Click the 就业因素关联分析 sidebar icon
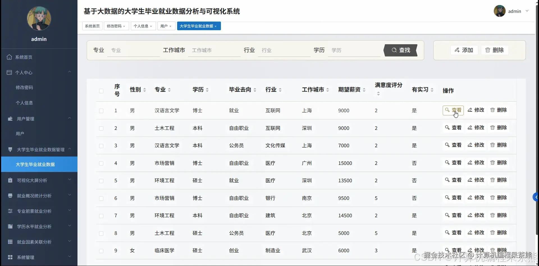The image size is (539, 266). click(10, 242)
